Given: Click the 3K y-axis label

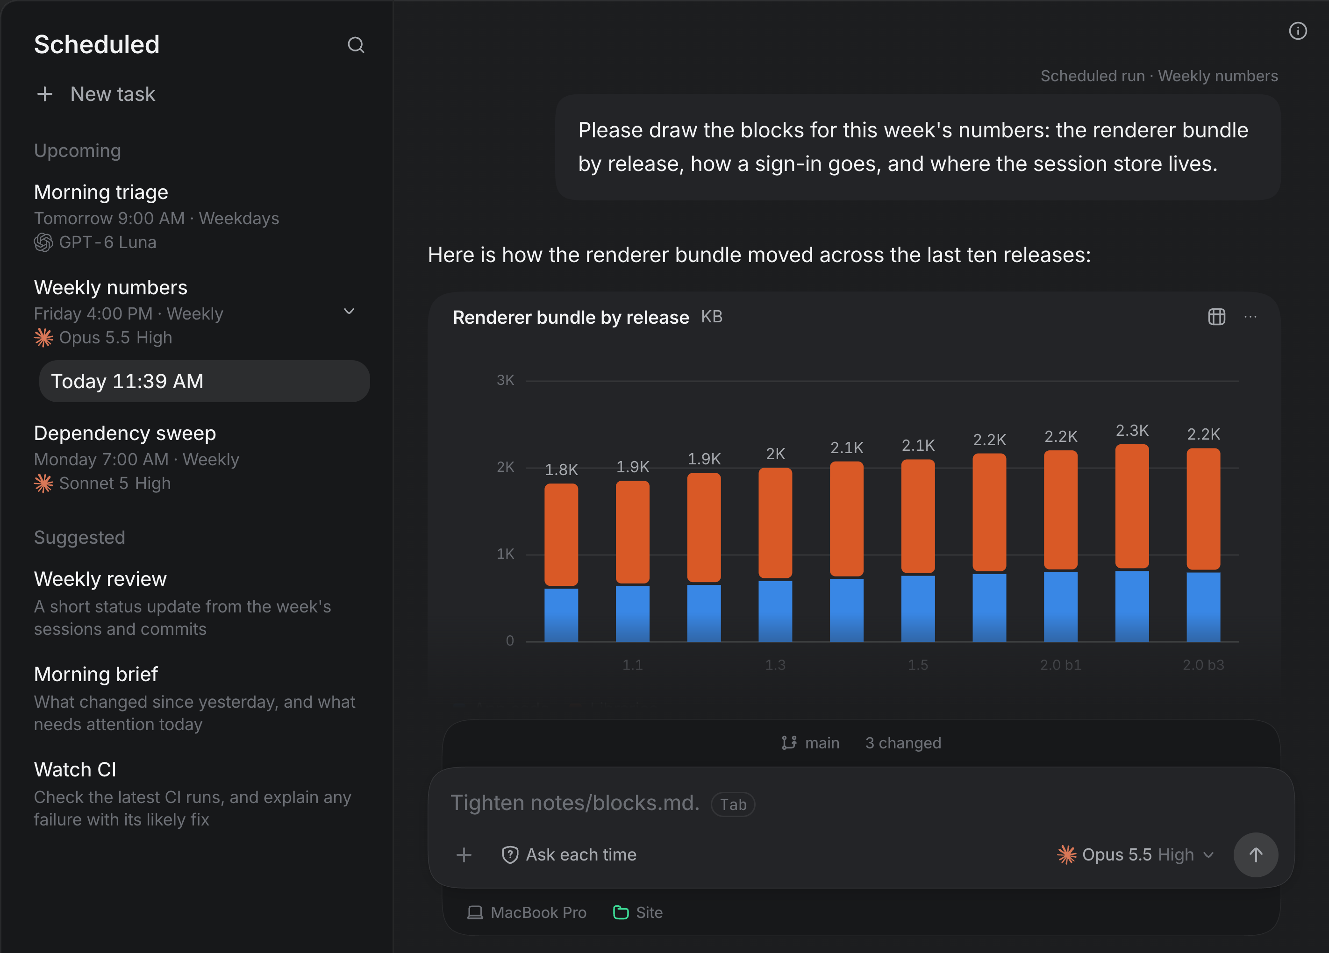Looking at the screenshot, I should 505,380.
